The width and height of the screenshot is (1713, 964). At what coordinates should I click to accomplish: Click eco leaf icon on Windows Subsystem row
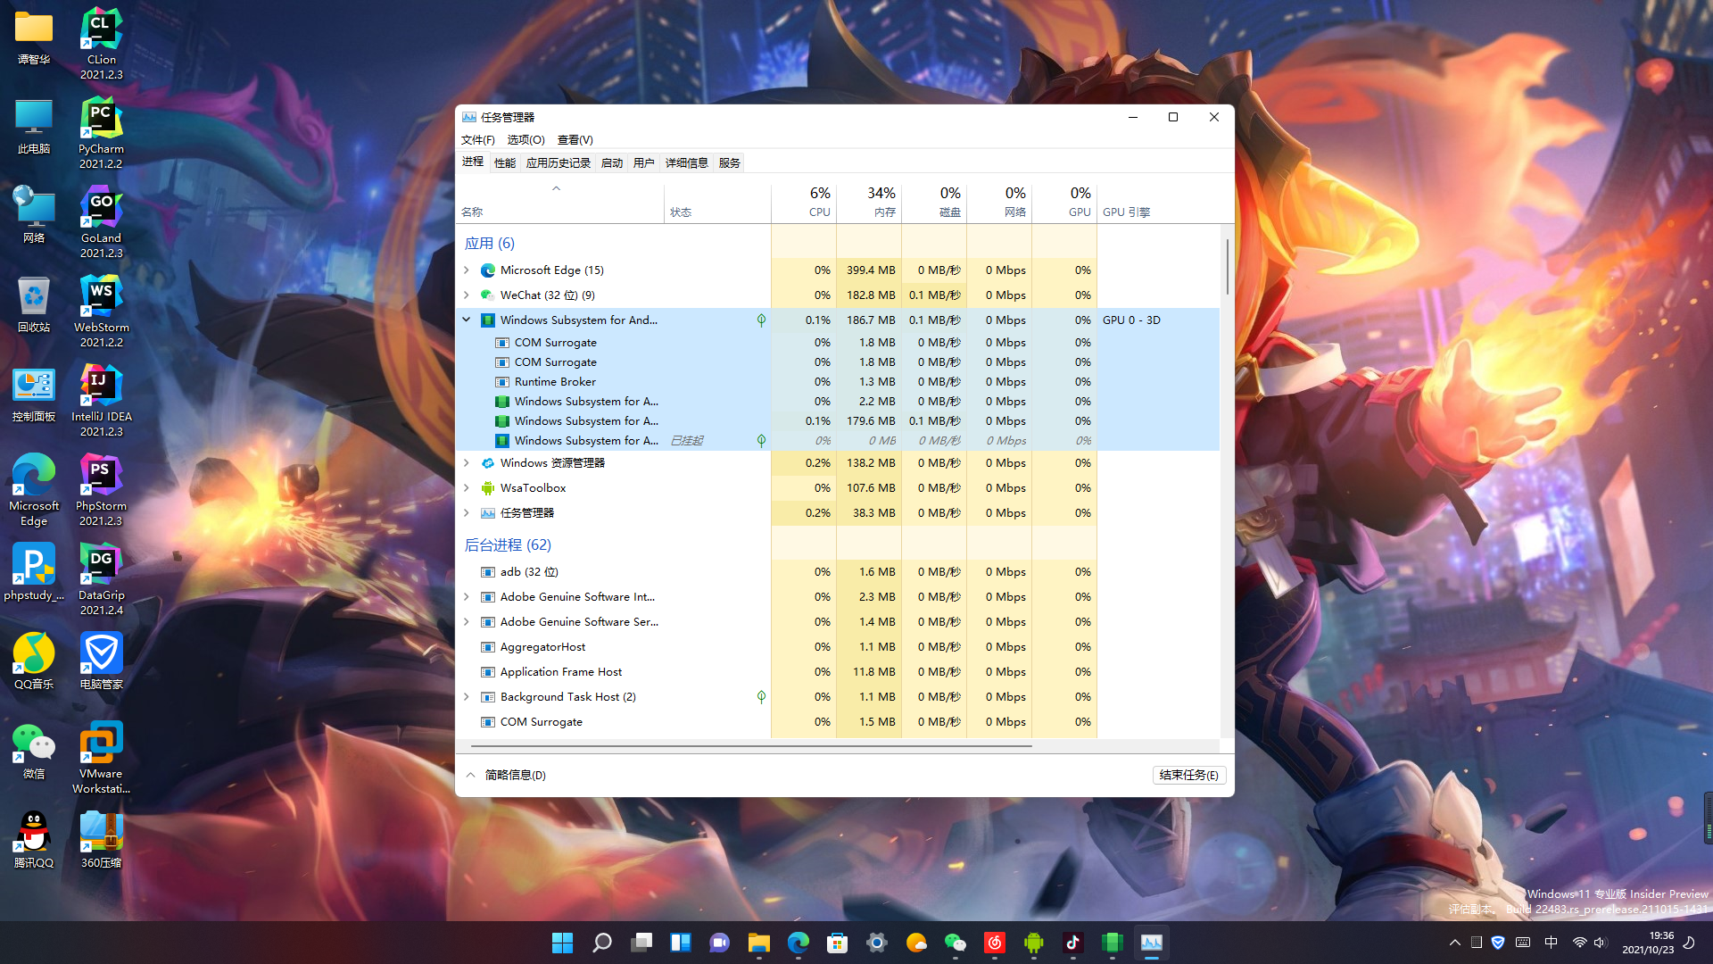tap(761, 320)
